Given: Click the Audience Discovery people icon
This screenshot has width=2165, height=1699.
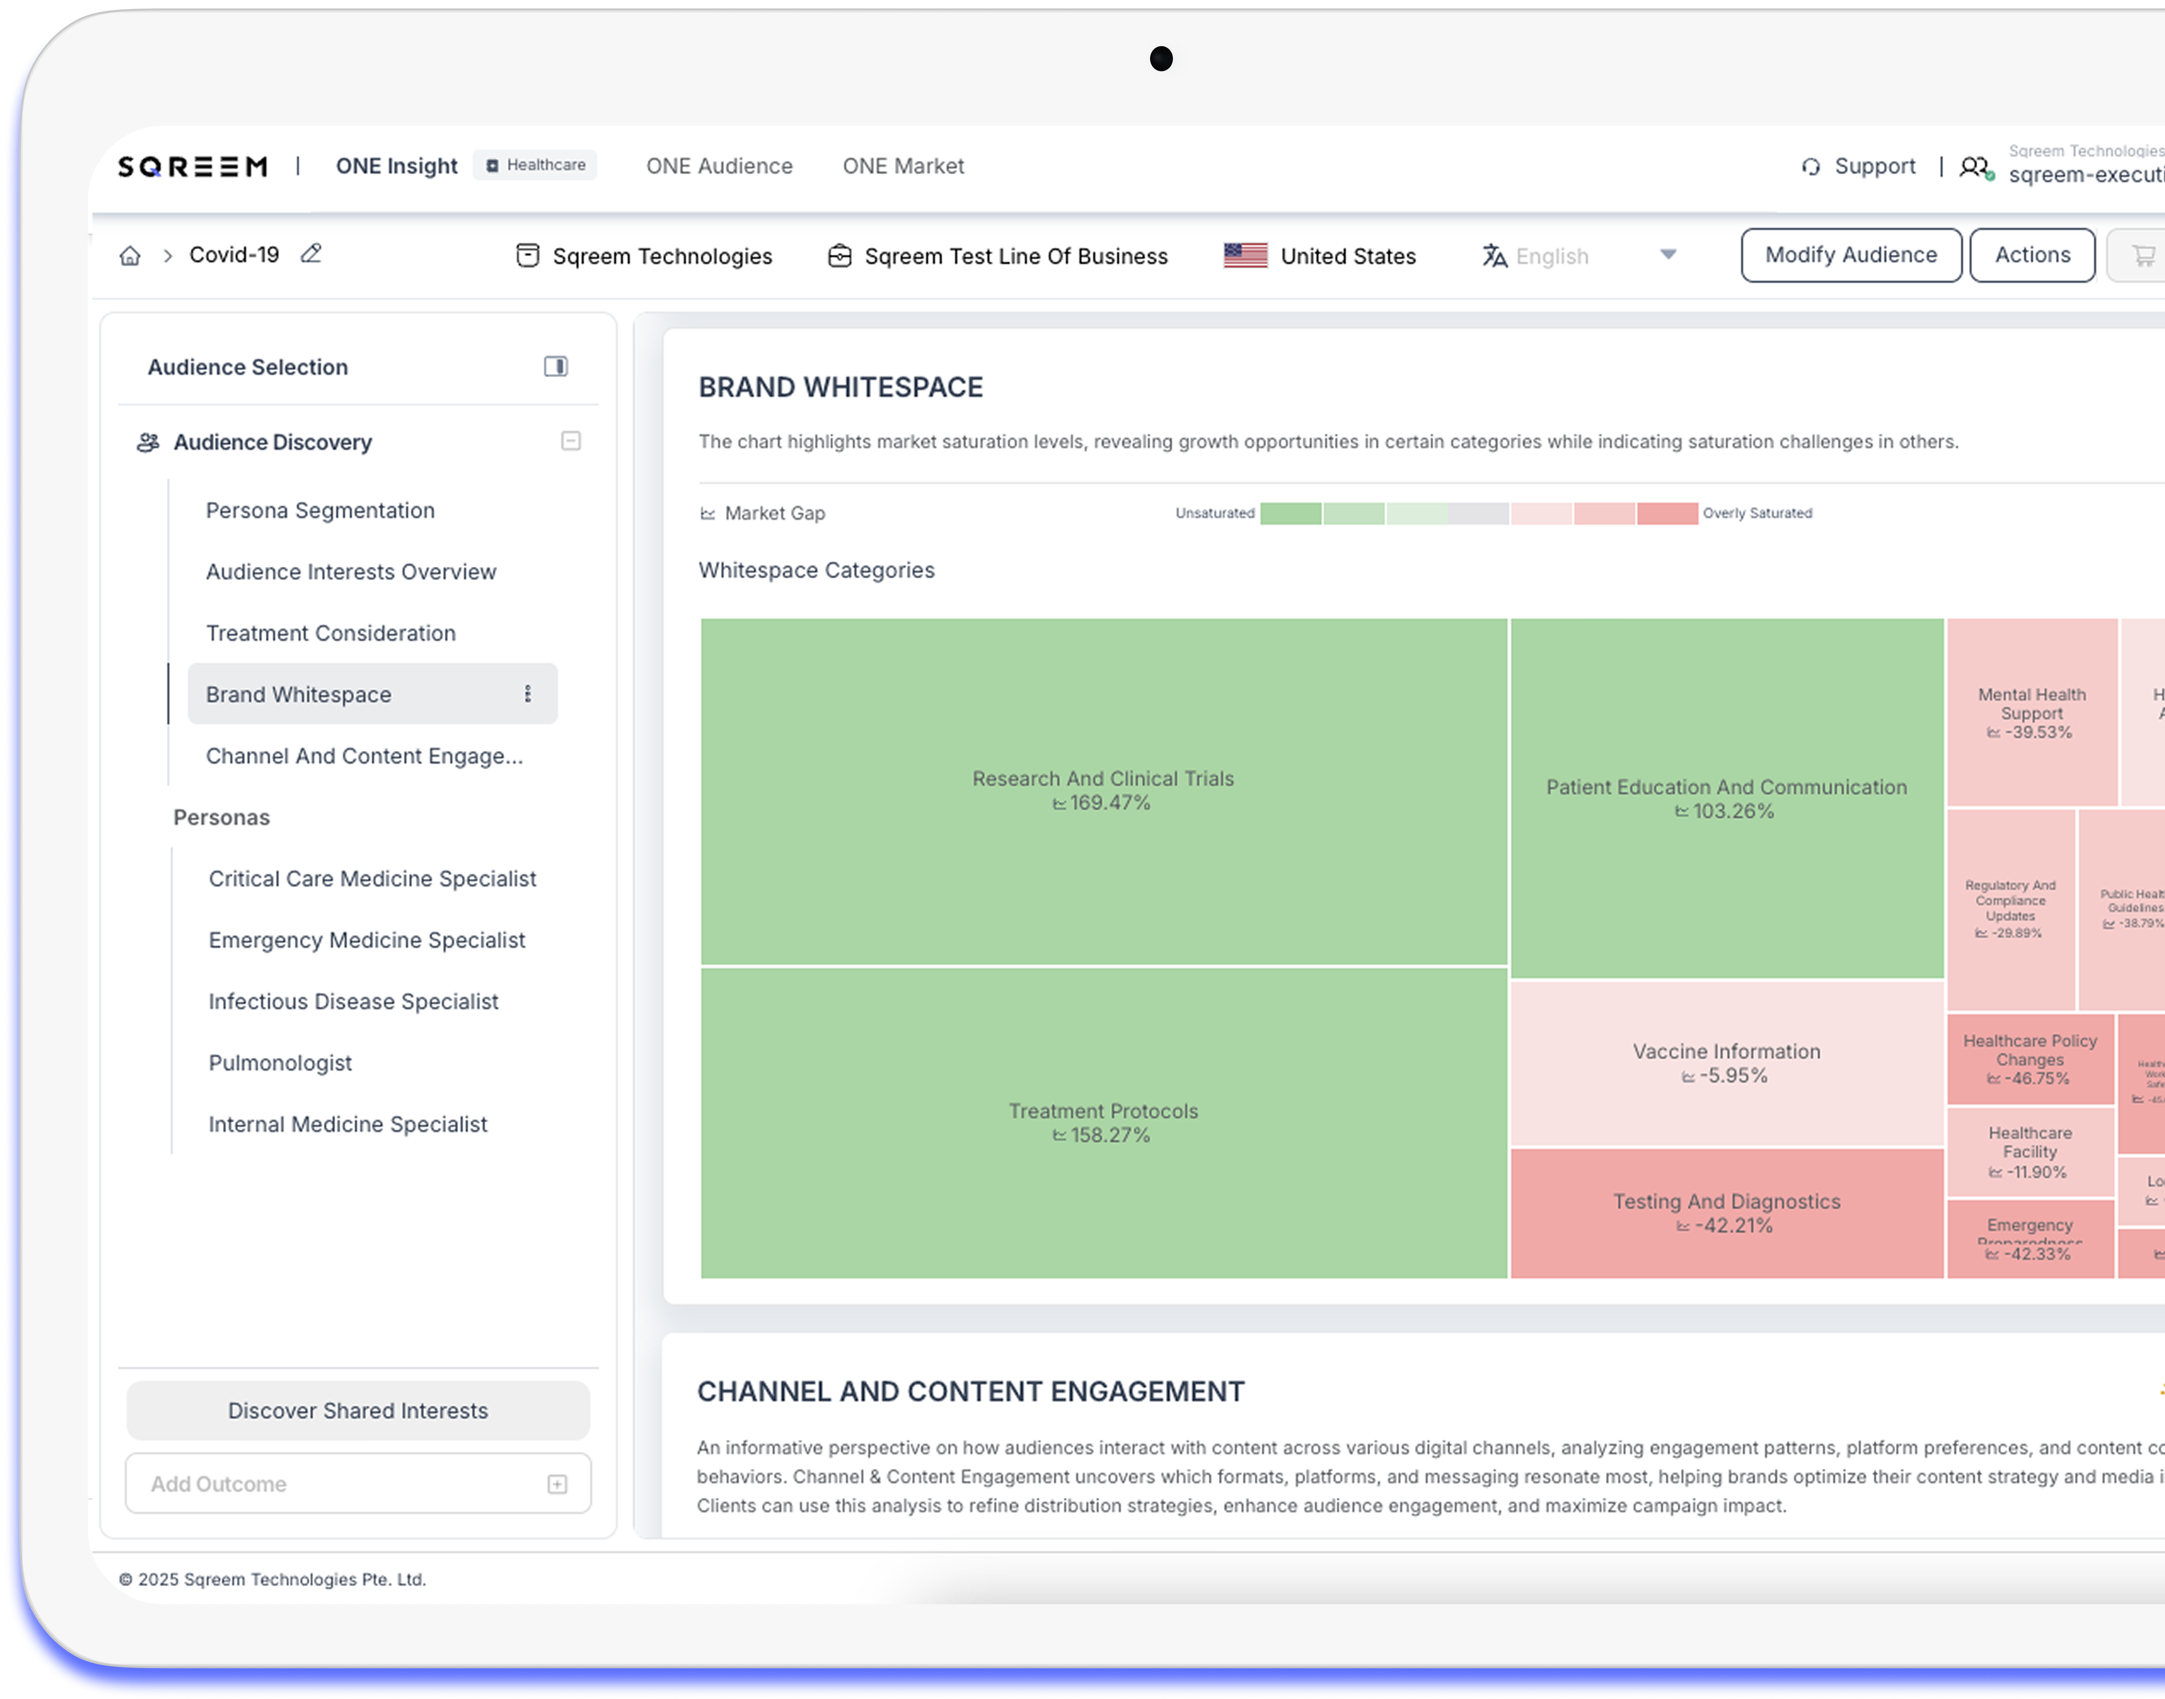Looking at the screenshot, I should [148, 442].
